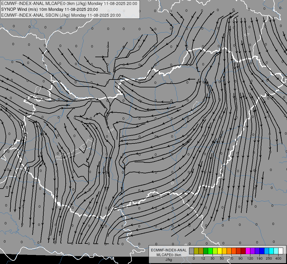
Task: Pick the magenta legend swatch
Action: [x=248, y=251]
